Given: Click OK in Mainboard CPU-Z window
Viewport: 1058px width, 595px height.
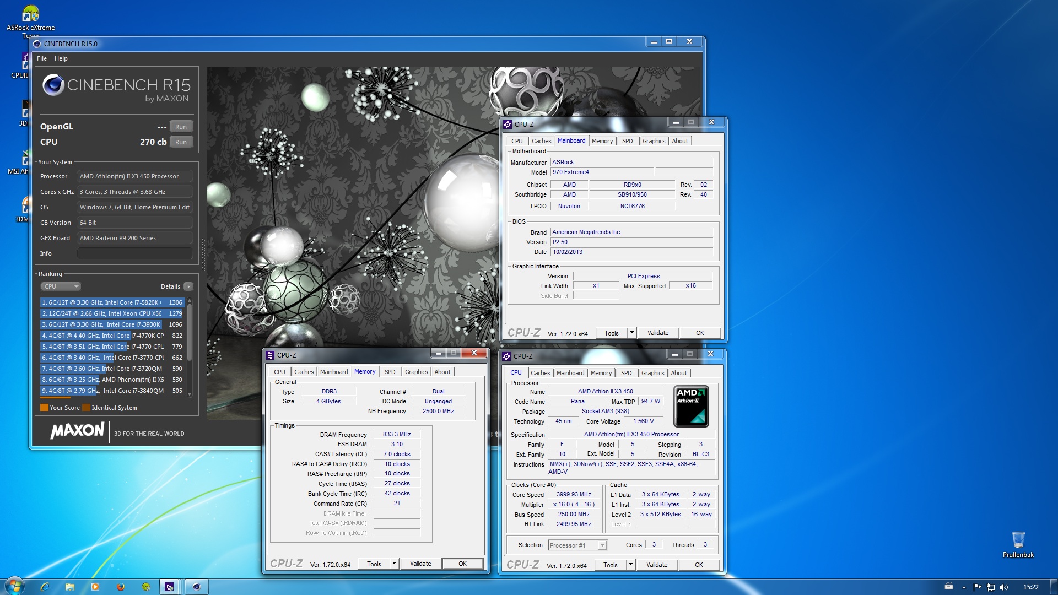Looking at the screenshot, I should pos(700,333).
